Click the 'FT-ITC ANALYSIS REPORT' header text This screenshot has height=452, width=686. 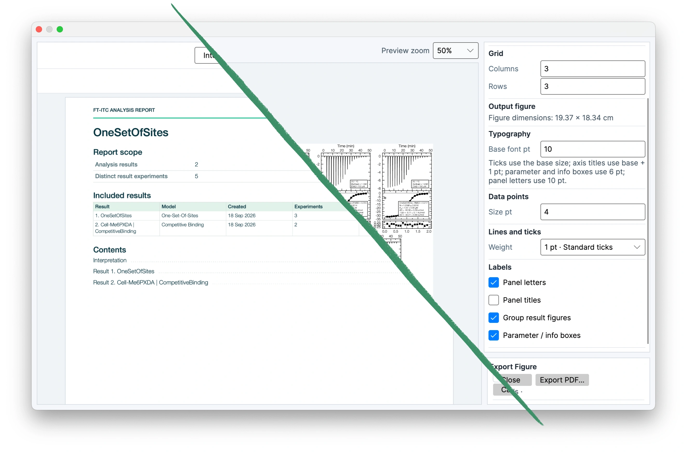(x=124, y=110)
